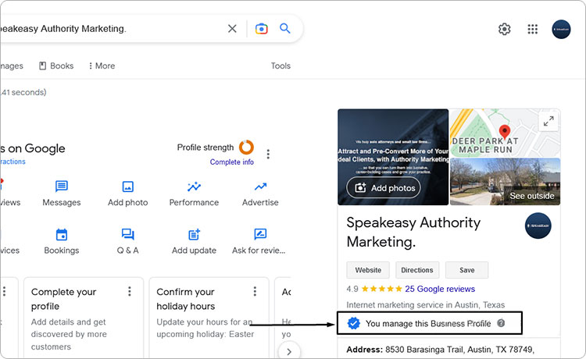
Task: Click the orange Profile strength ring
Action: 246,148
